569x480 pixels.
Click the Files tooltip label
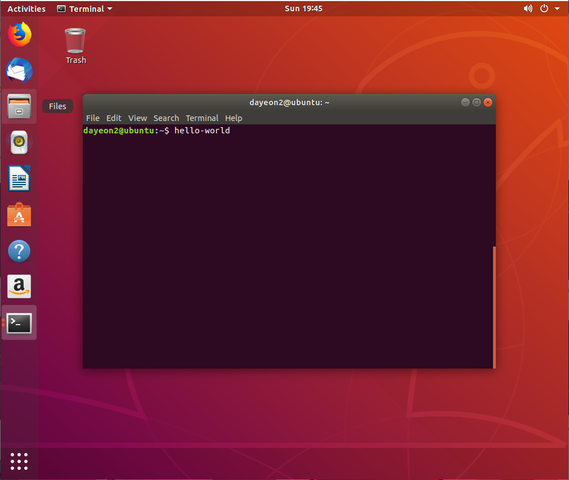point(57,106)
